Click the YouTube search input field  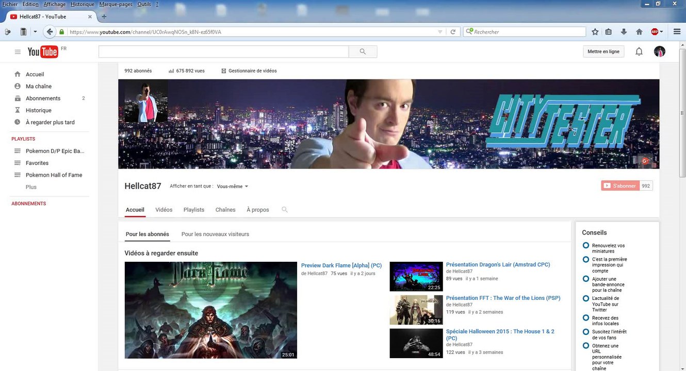224,52
